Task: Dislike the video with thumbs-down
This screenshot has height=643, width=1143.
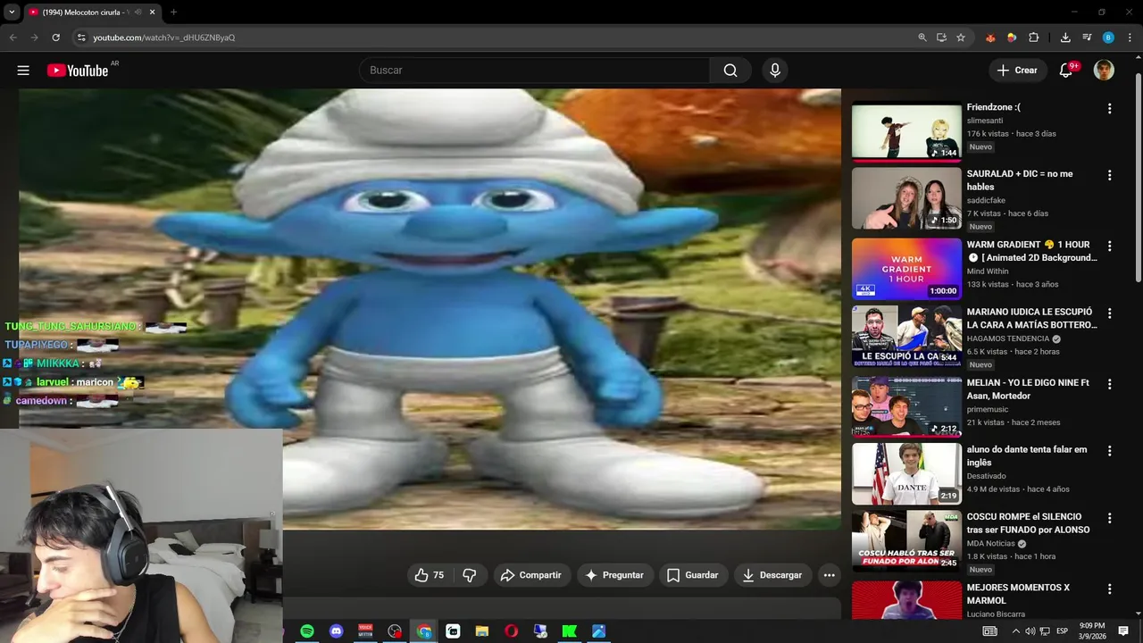Action: [470, 575]
